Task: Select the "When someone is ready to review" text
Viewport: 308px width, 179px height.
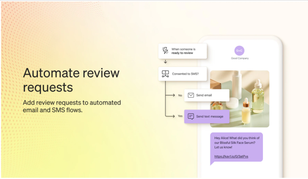Action: (x=183, y=51)
